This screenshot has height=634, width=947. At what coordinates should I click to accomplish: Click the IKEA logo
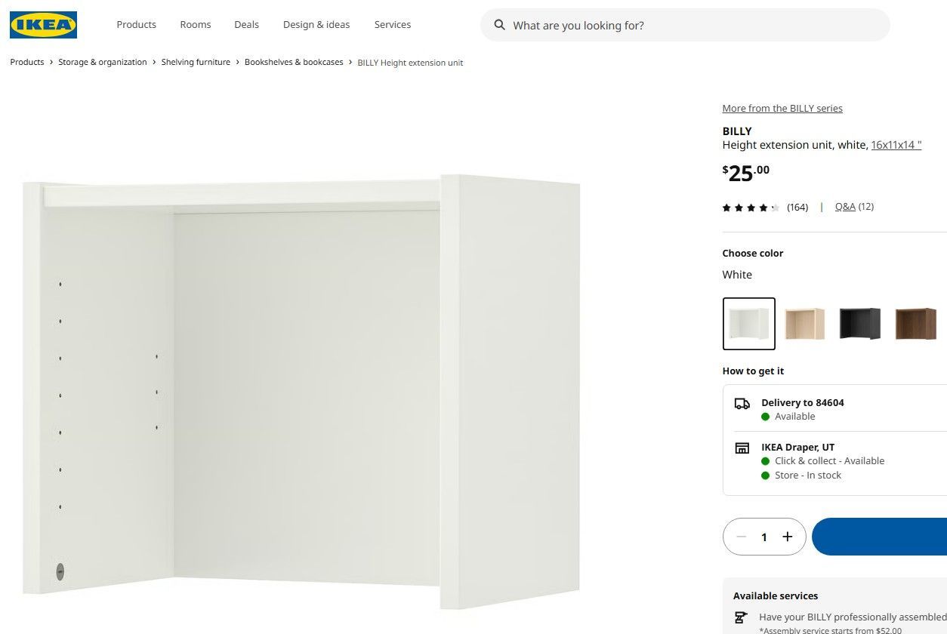click(43, 25)
